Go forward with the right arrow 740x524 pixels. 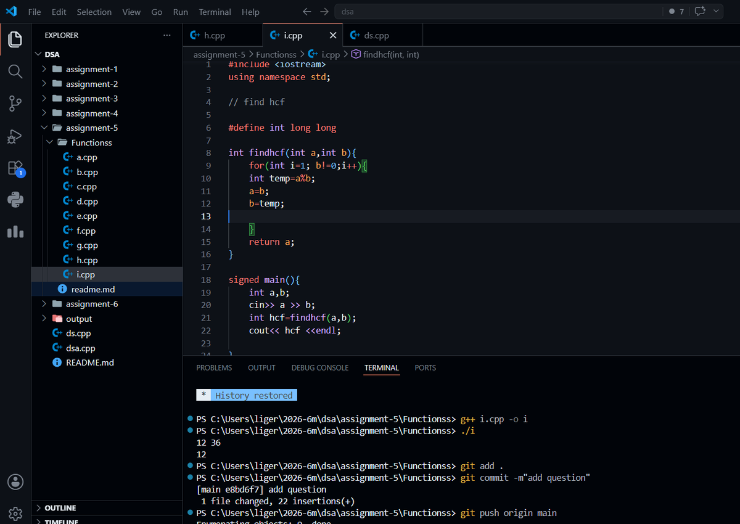(324, 12)
